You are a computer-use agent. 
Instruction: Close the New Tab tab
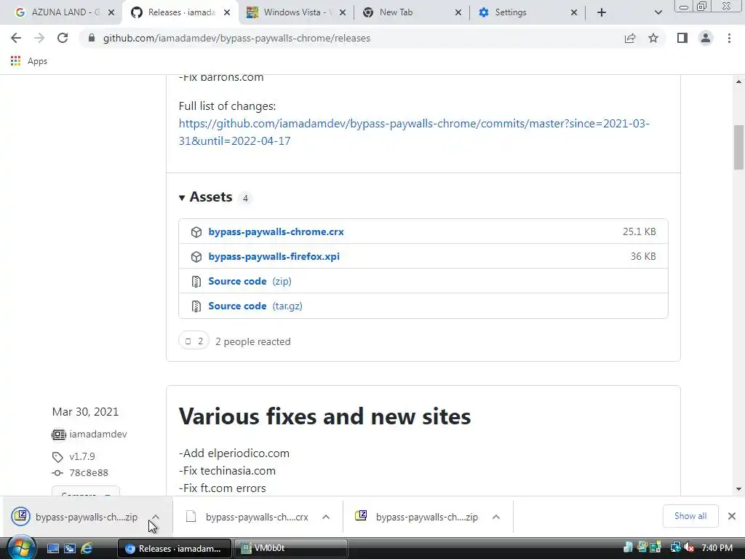458,12
